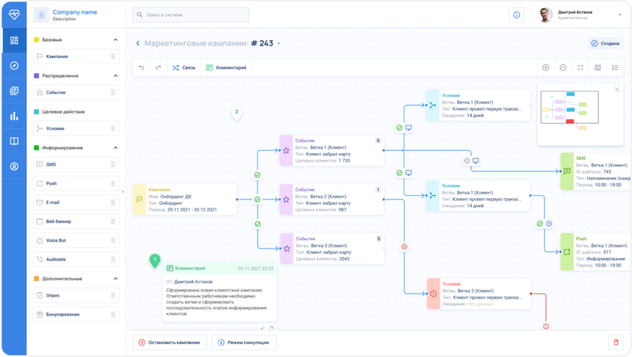Toggle the list view icon in toolbar
This screenshot has width=632, height=357.
(615, 68)
